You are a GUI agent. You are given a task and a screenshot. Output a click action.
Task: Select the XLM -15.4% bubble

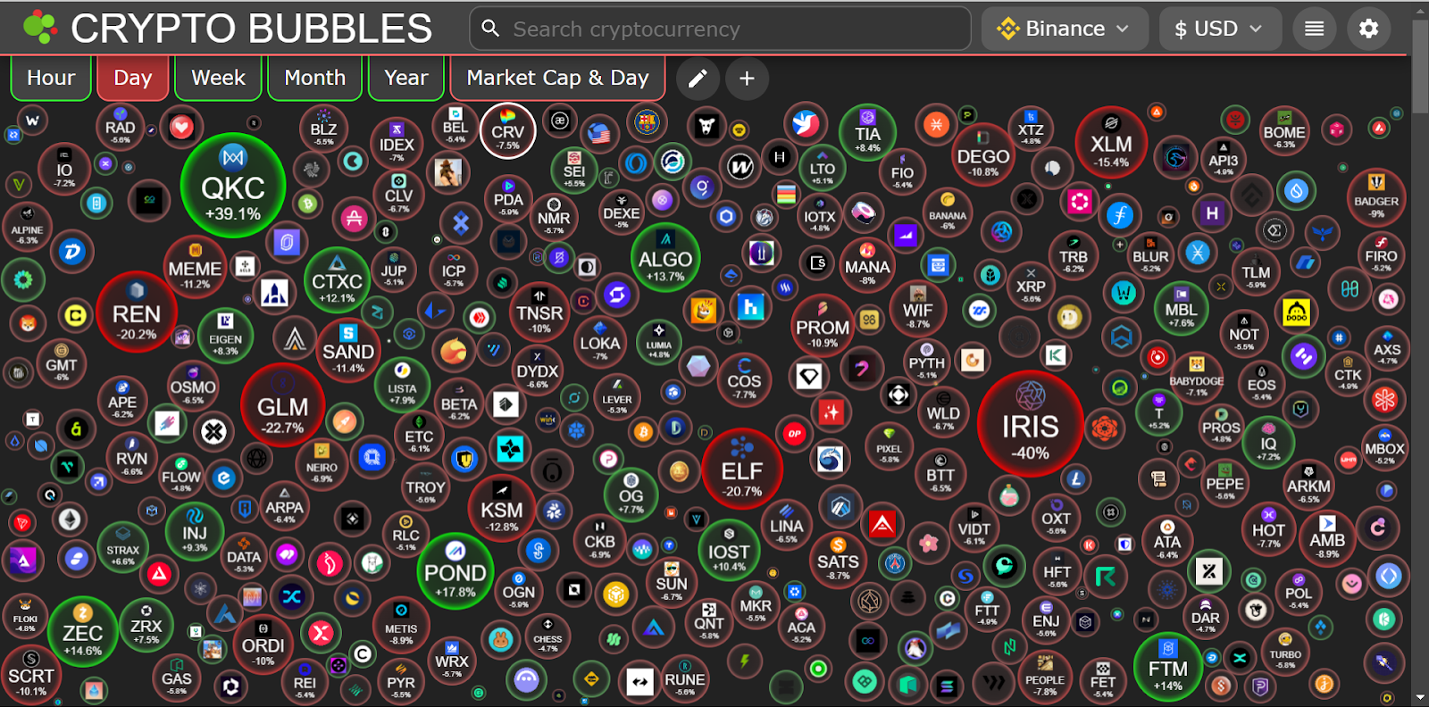coord(1111,143)
